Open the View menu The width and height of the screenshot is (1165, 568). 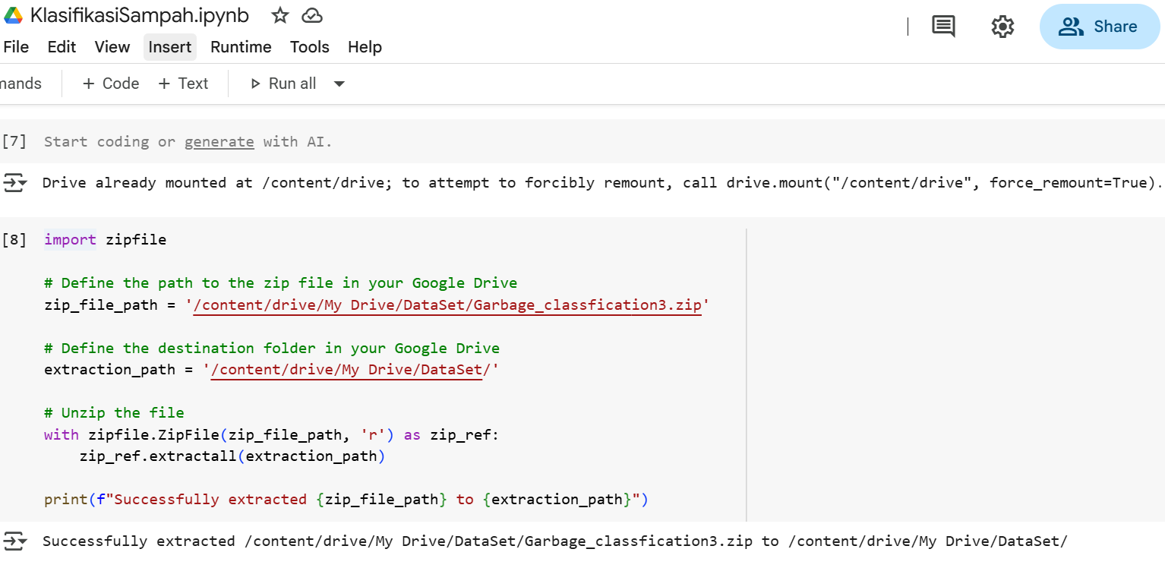(112, 47)
